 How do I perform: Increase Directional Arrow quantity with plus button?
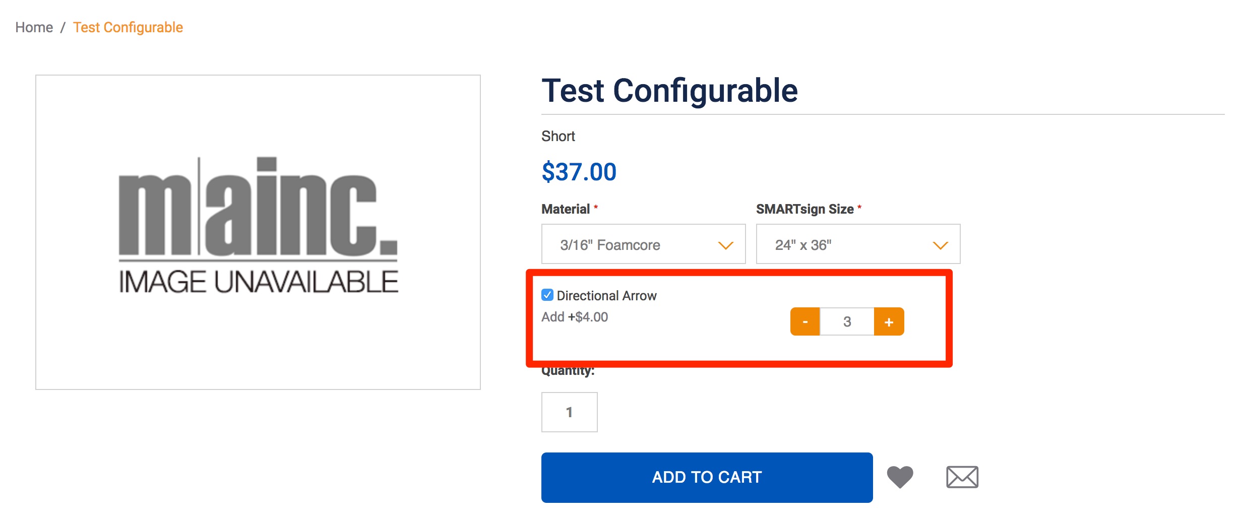889,321
